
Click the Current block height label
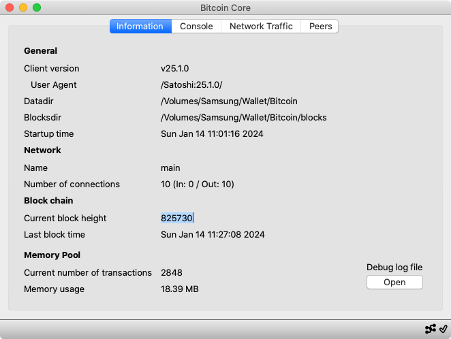[65, 218]
